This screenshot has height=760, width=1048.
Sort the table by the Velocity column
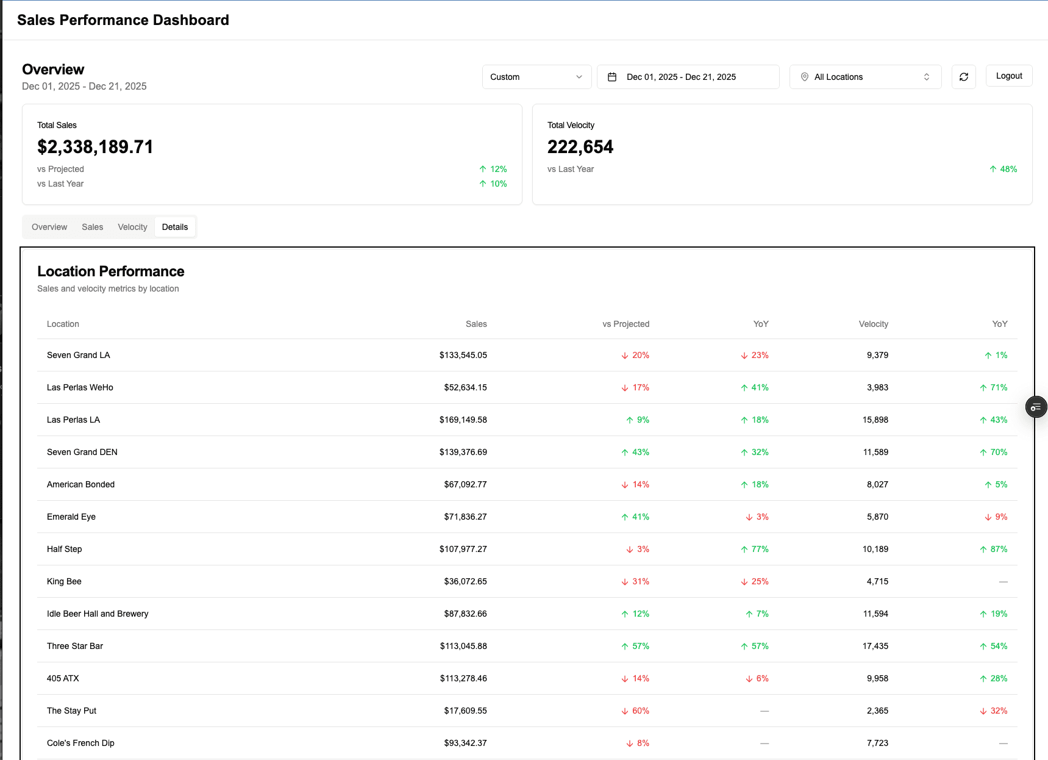873,324
